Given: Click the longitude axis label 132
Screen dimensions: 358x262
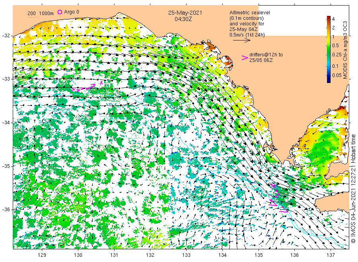Looking at the screenshot, I should pyautogui.click(x=150, y=255).
